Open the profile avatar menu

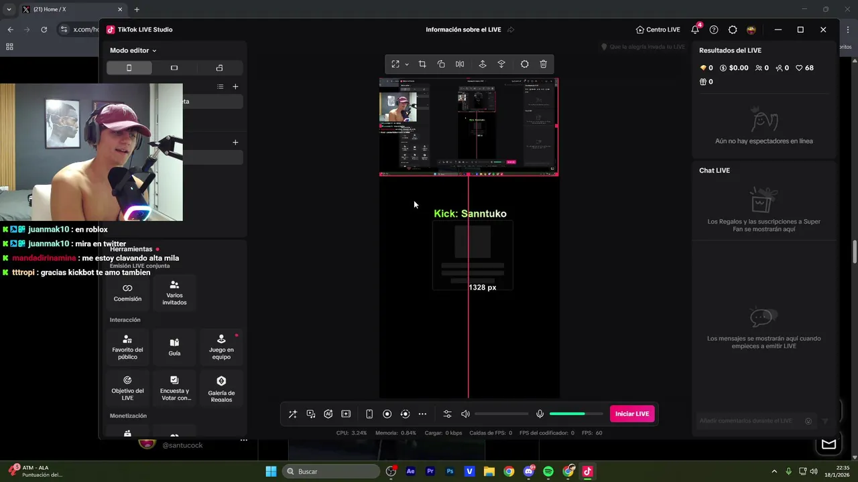(751, 29)
